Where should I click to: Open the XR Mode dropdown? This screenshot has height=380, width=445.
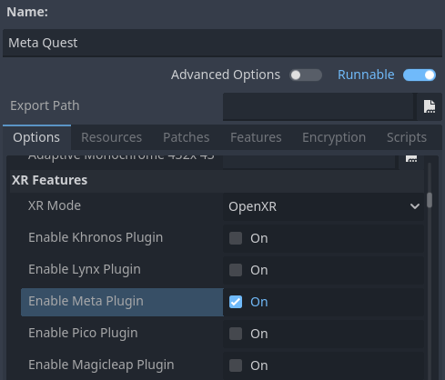tap(323, 206)
